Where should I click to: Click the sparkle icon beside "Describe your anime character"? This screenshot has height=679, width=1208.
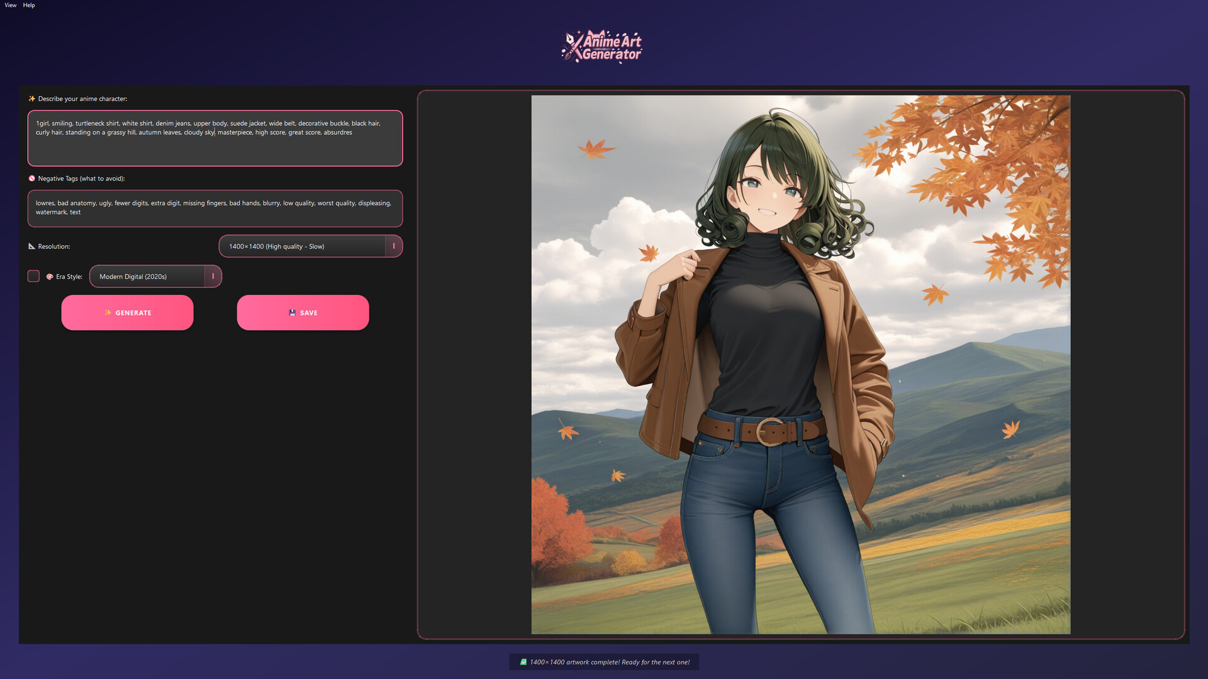[x=31, y=99]
